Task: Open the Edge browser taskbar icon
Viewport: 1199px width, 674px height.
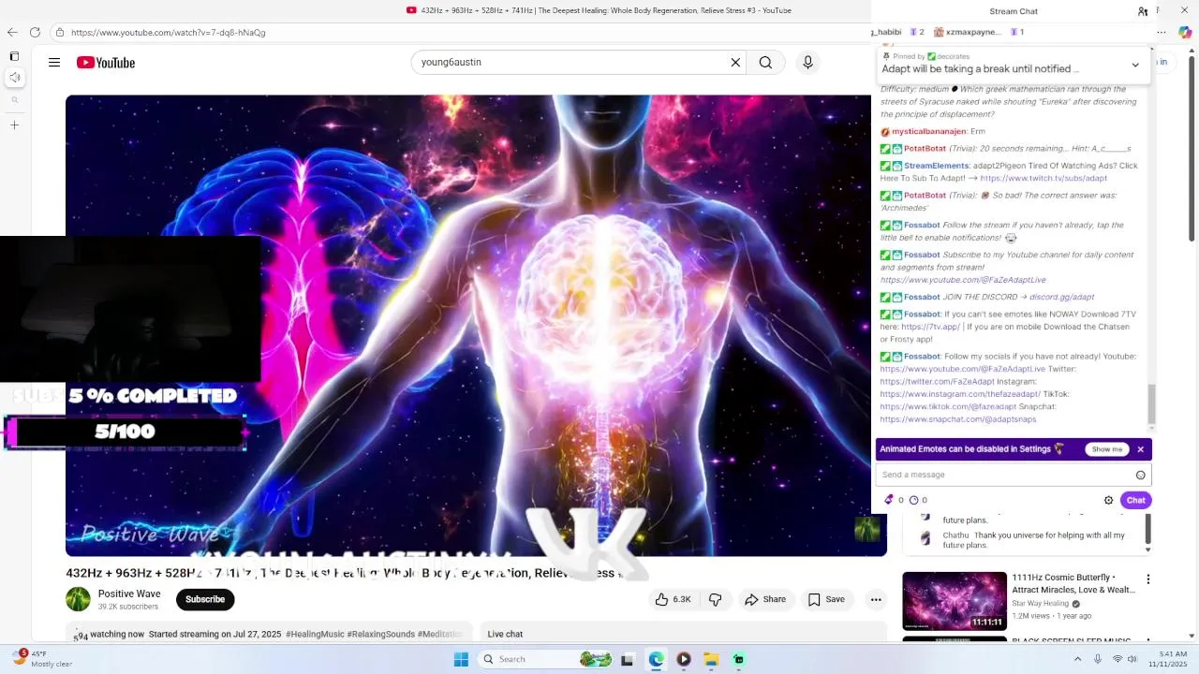Action: (x=656, y=659)
